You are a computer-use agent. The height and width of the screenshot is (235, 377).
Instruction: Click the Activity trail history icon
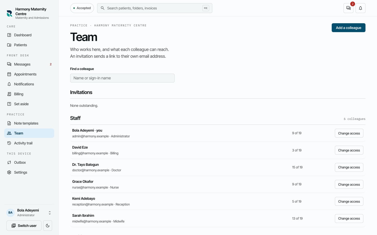(x=9, y=143)
